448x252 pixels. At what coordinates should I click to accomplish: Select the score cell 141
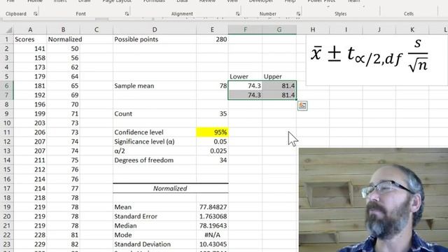[30, 48]
